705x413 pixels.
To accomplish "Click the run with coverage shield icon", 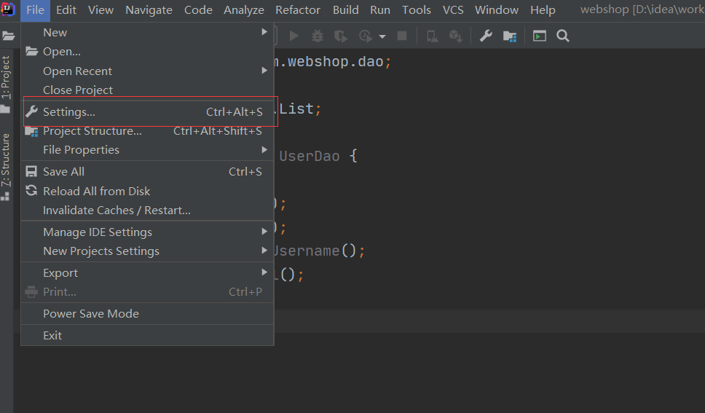I will click(341, 36).
